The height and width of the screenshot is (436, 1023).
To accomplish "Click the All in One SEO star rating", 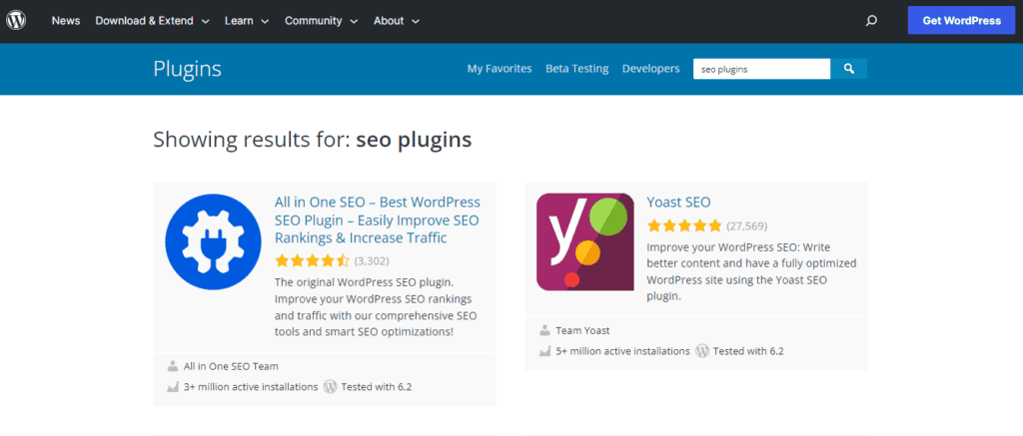I will (313, 260).
